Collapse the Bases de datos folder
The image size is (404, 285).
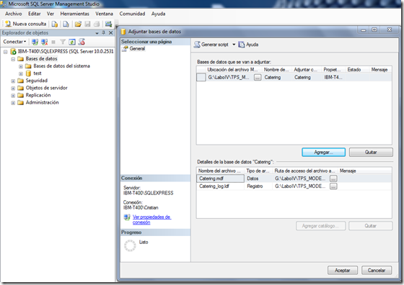pos(13,59)
